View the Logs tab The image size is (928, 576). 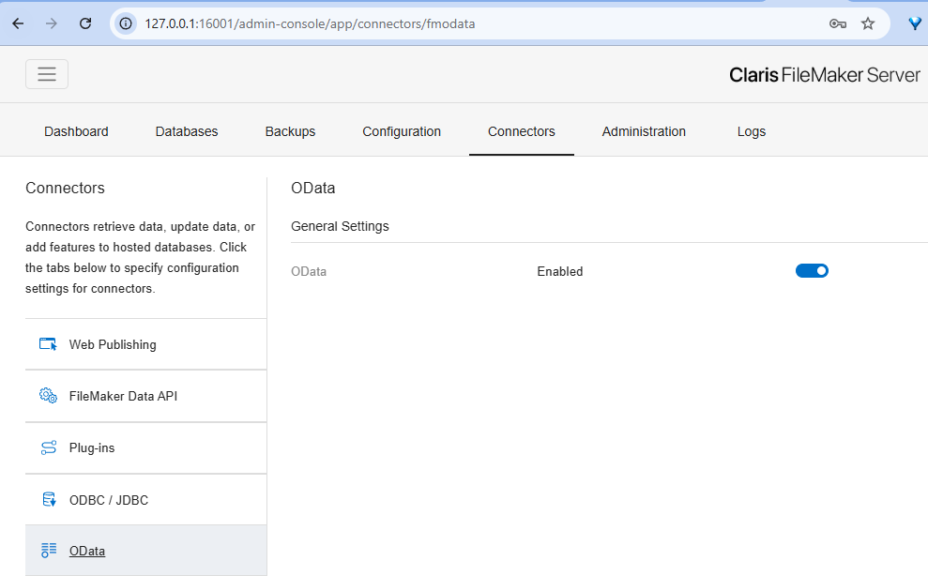[752, 131]
